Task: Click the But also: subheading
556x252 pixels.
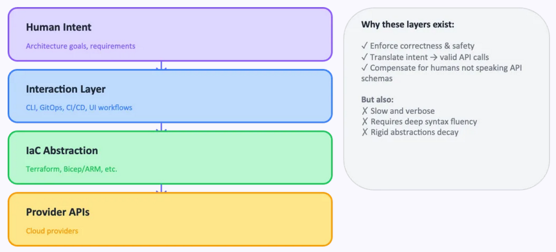Action: (x=377, y=100)
